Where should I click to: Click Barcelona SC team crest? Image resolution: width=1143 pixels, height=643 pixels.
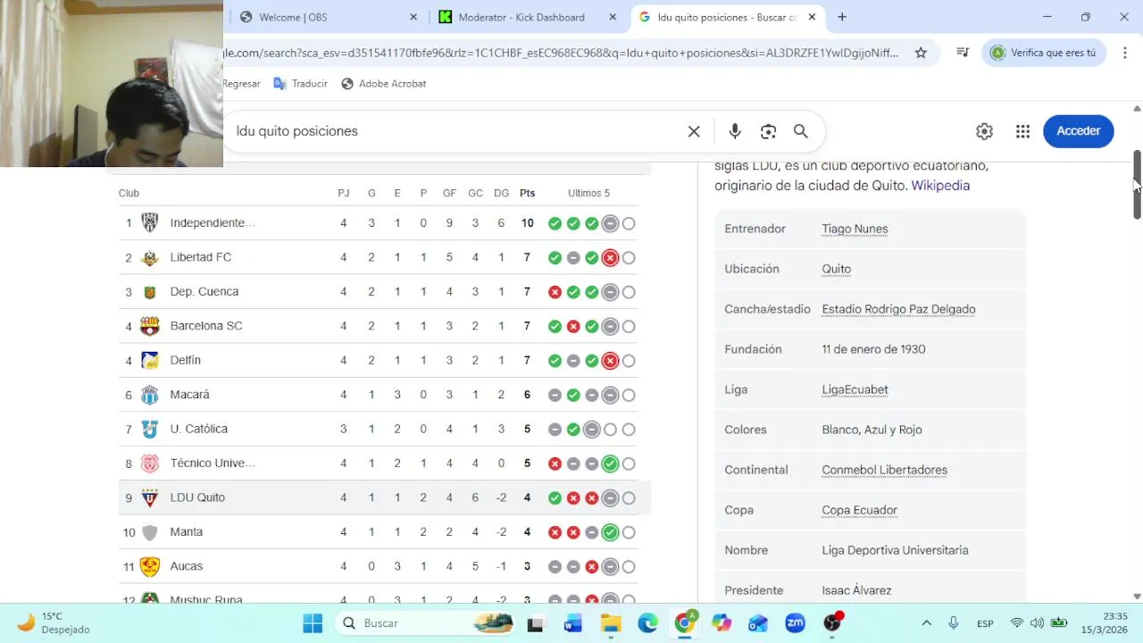pos(150,326)
